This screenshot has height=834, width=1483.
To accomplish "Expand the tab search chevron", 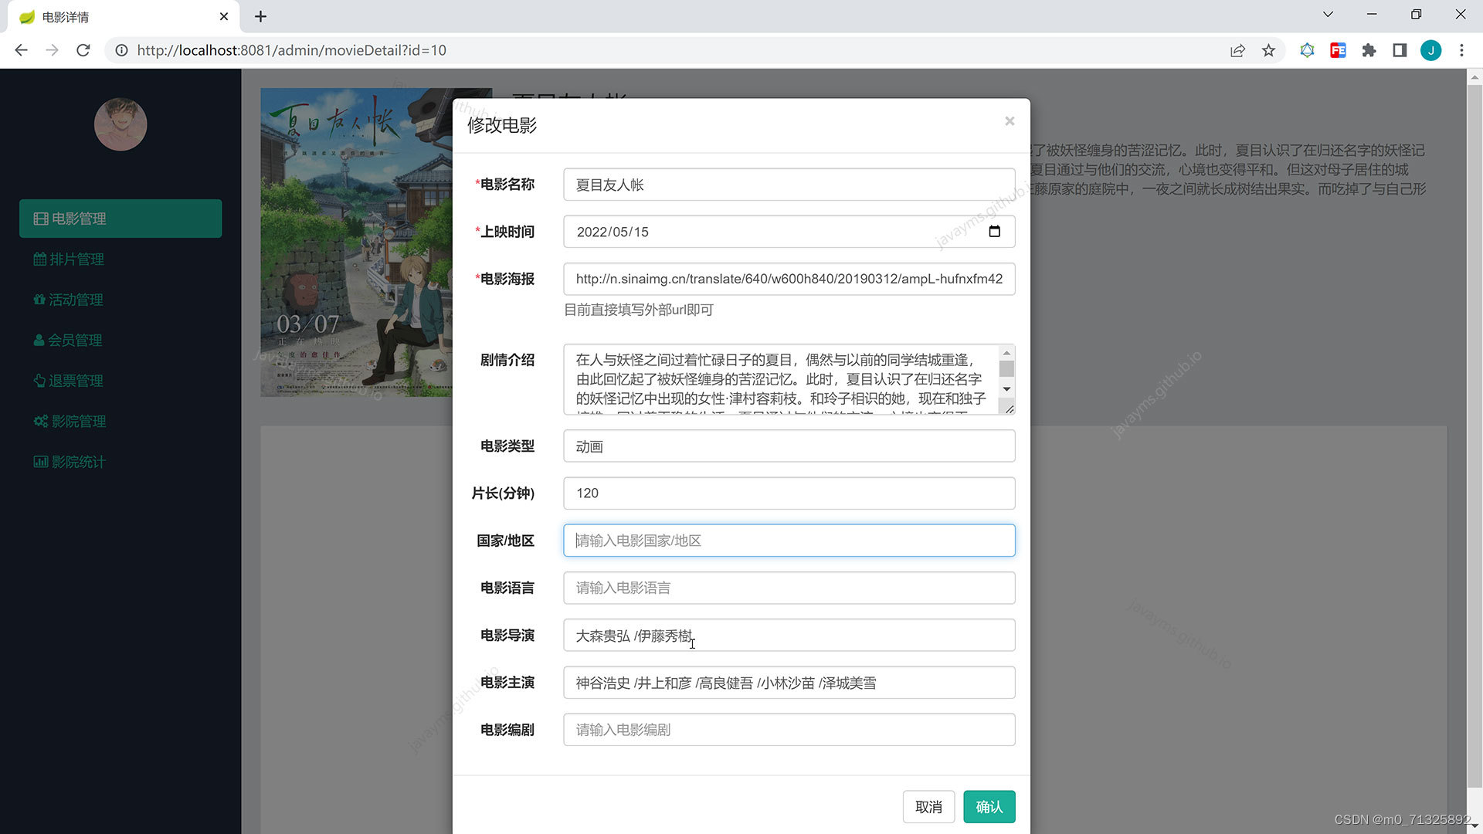I will [1328, 15].
